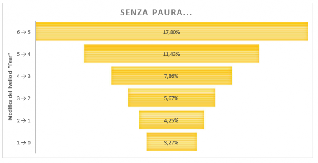Image resolution: width=318 pixels, height=163 pixels.
Task: Click the 2 → 1 axis label
Action: tap(24, 121)
